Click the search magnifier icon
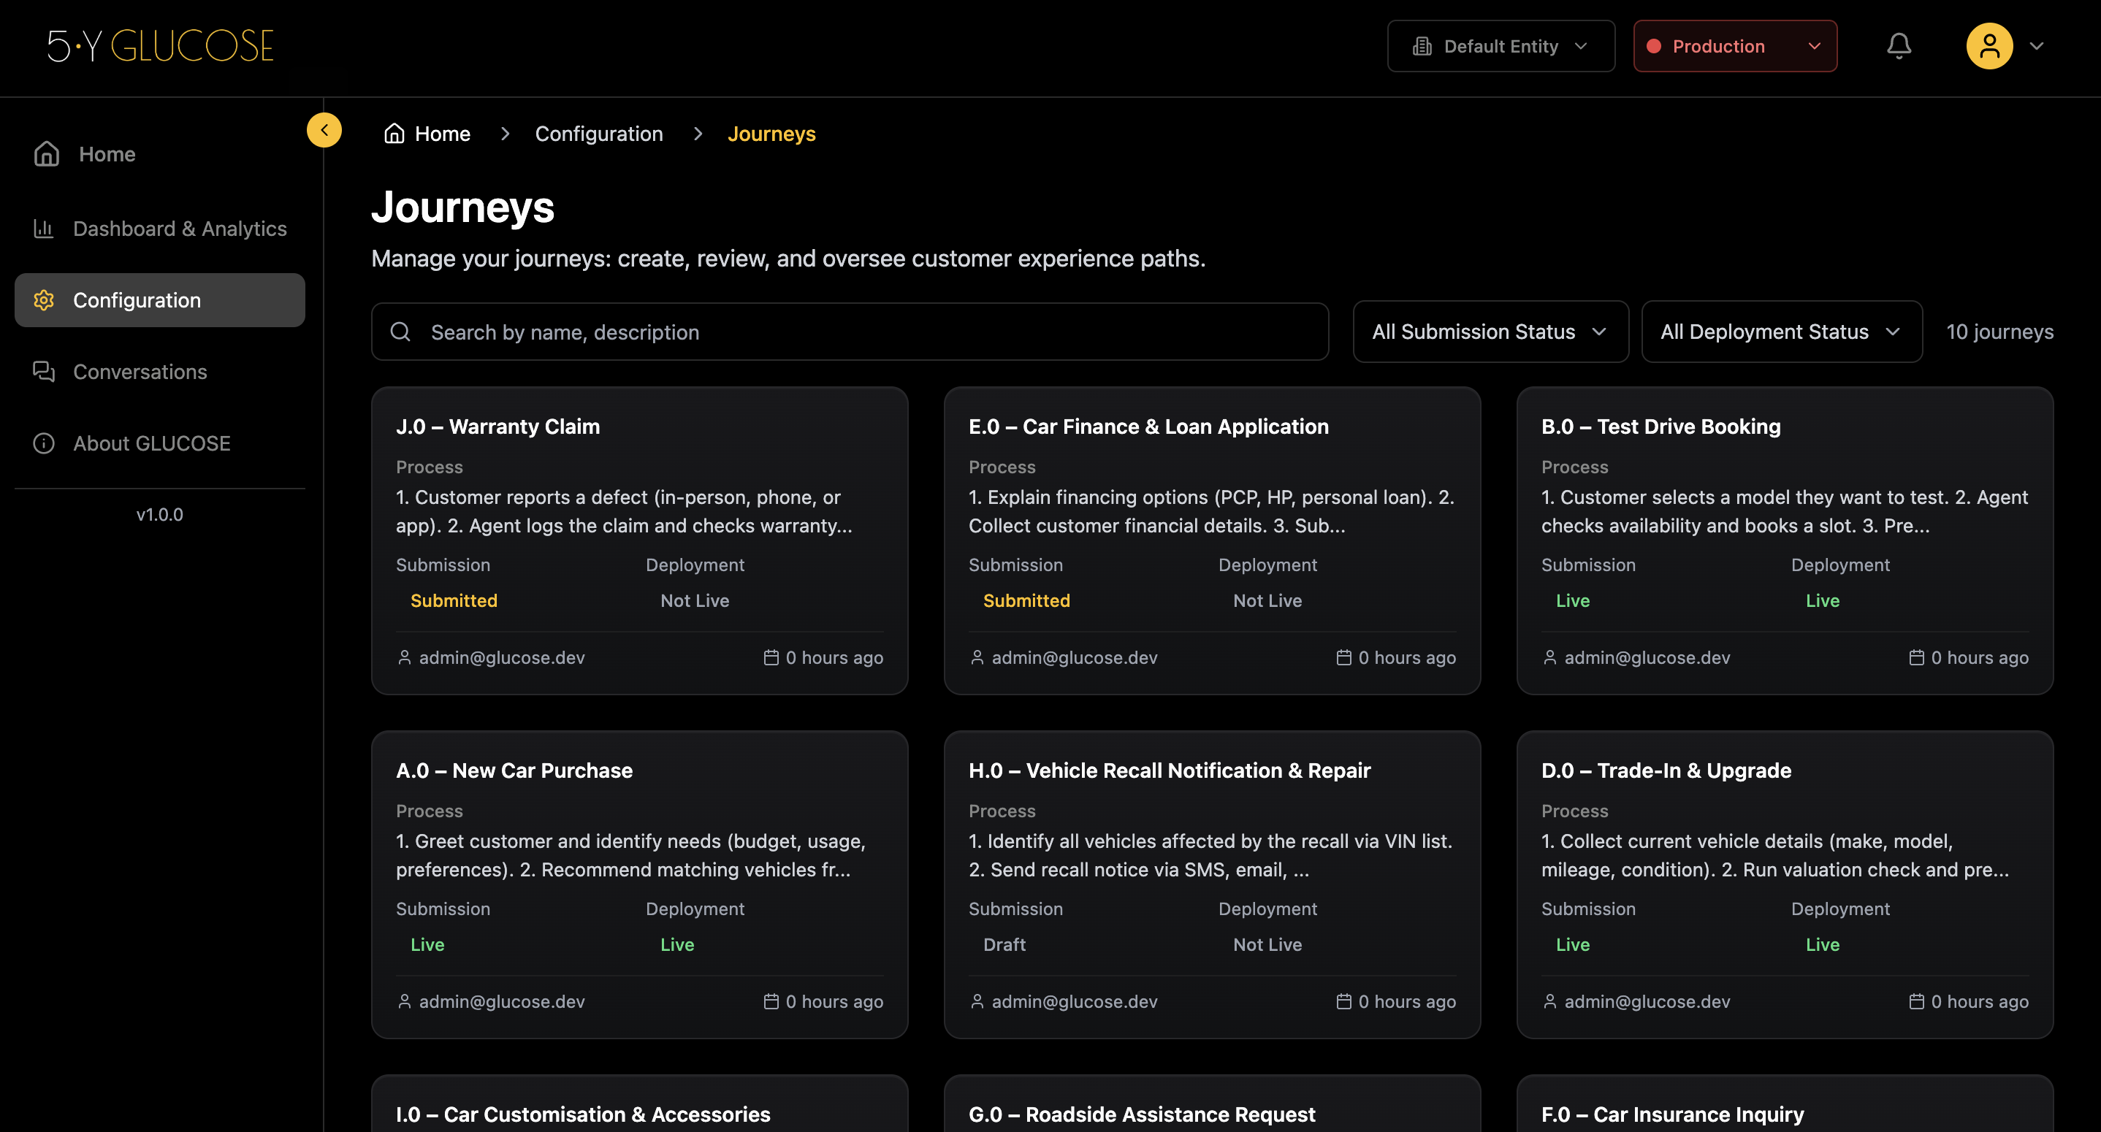 pos(400,332)
